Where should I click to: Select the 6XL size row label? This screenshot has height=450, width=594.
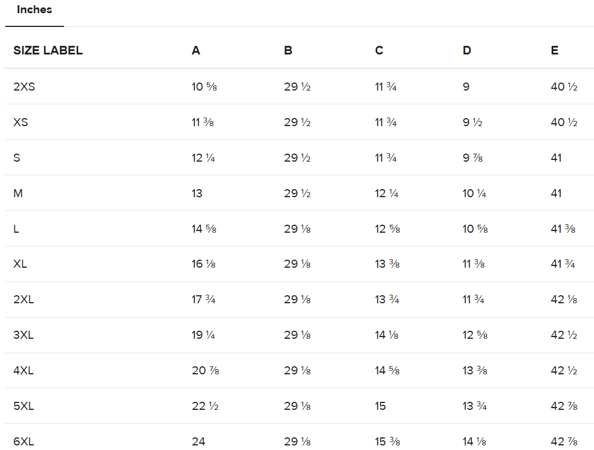click(x=24, y=441)
